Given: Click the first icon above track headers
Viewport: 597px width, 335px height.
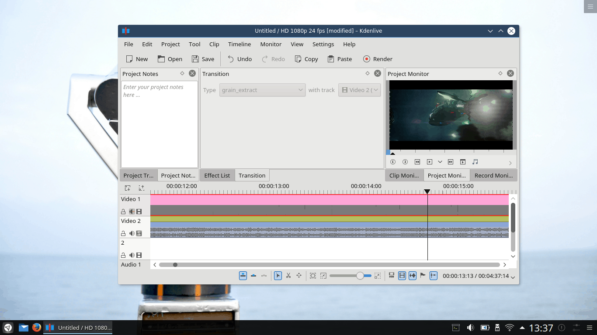Looking at the screenshot, I should pos(128,188).
